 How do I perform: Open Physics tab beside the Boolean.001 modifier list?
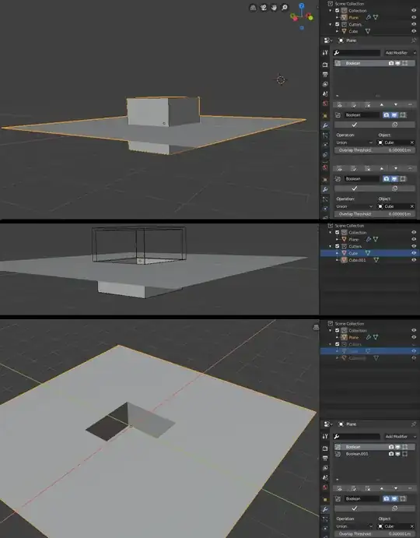coord(325,529)
